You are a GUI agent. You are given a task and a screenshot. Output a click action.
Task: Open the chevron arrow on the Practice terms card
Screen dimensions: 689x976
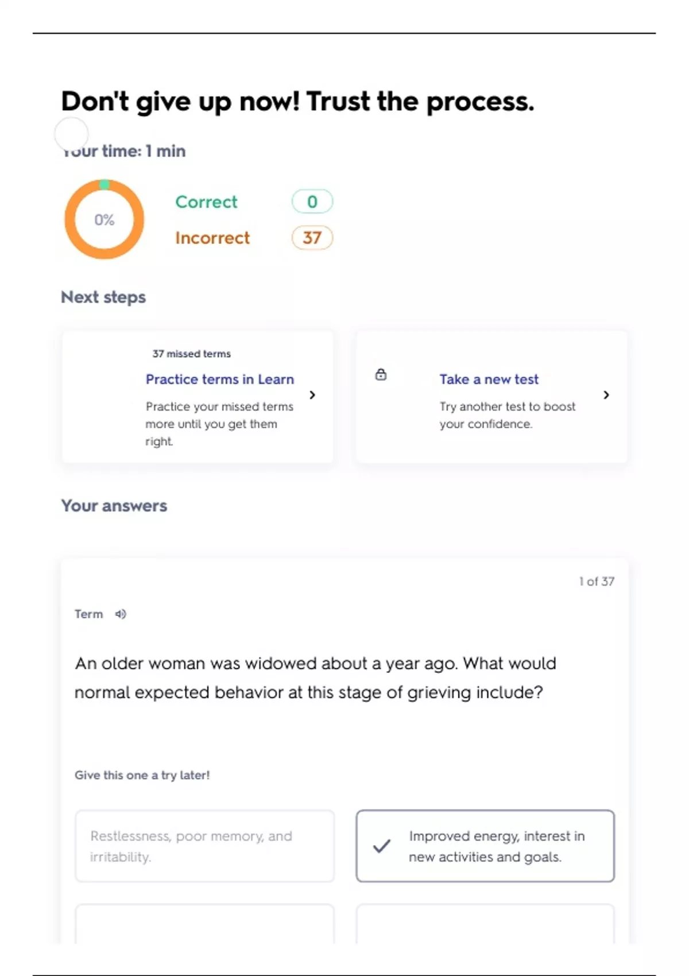312,395
